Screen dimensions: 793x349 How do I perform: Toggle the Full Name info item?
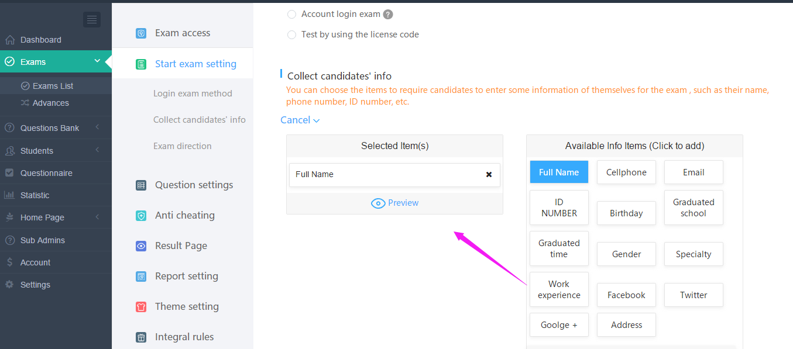pos(559,172)
